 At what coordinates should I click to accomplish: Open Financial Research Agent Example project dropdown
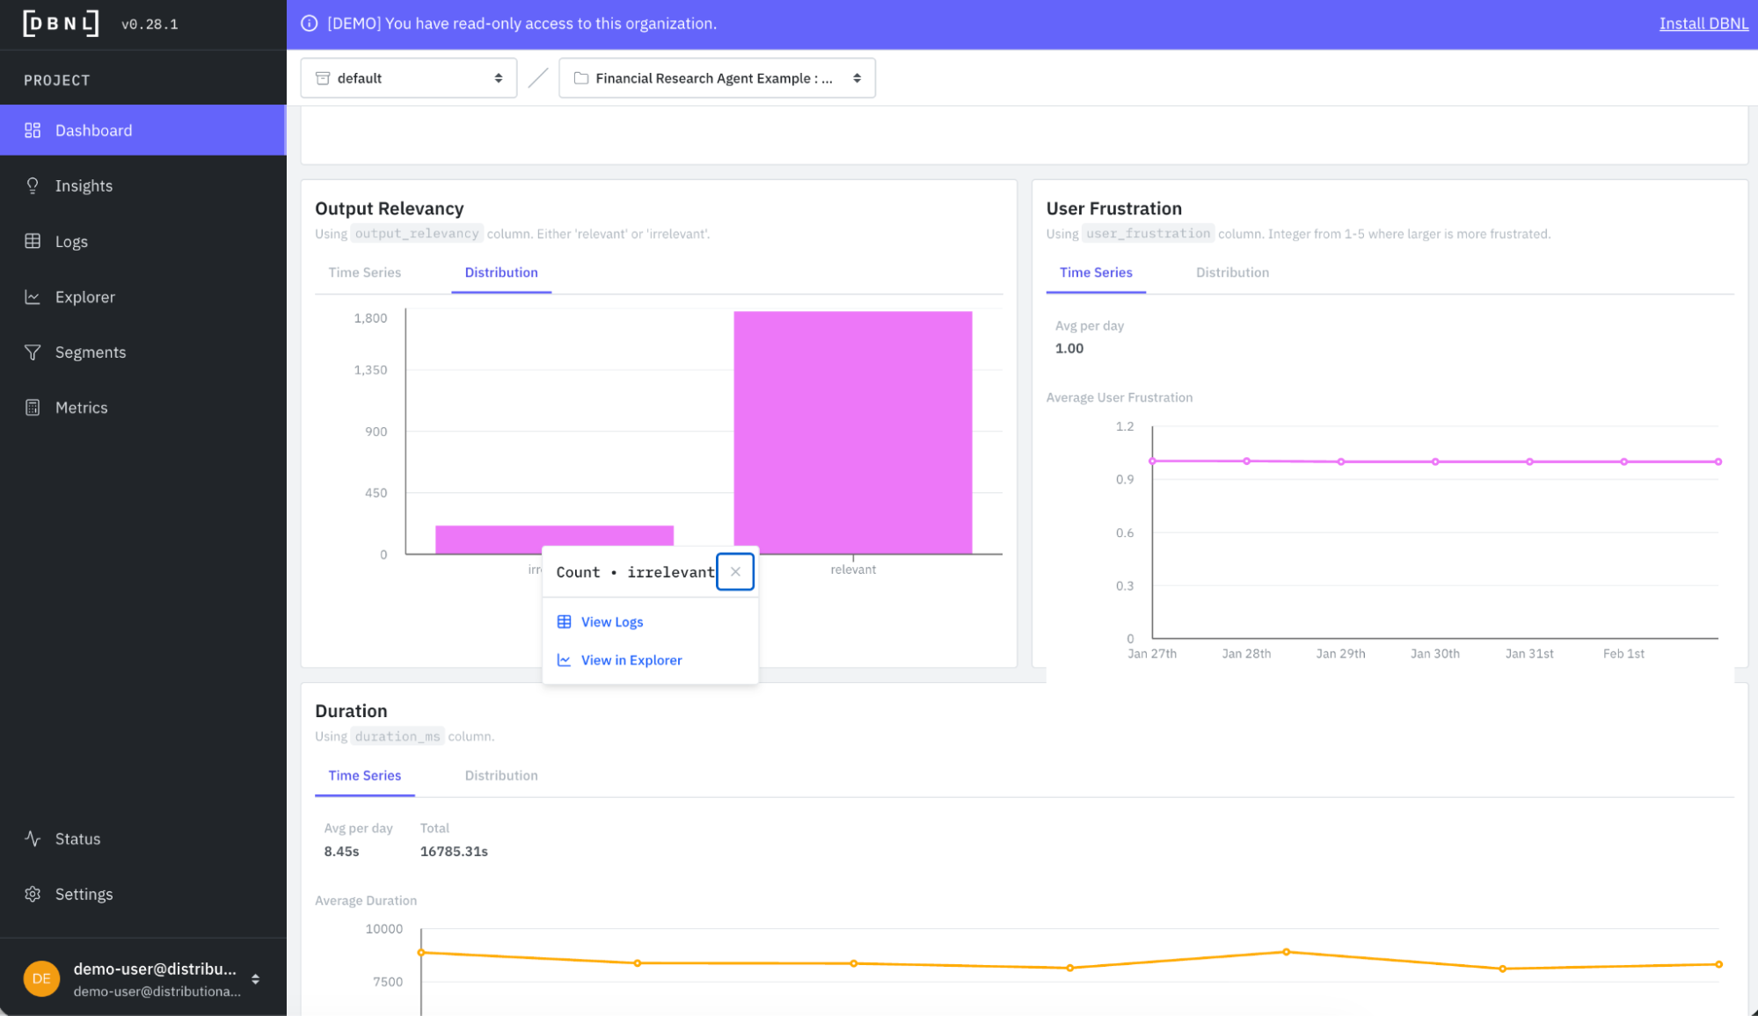[717, 78]
